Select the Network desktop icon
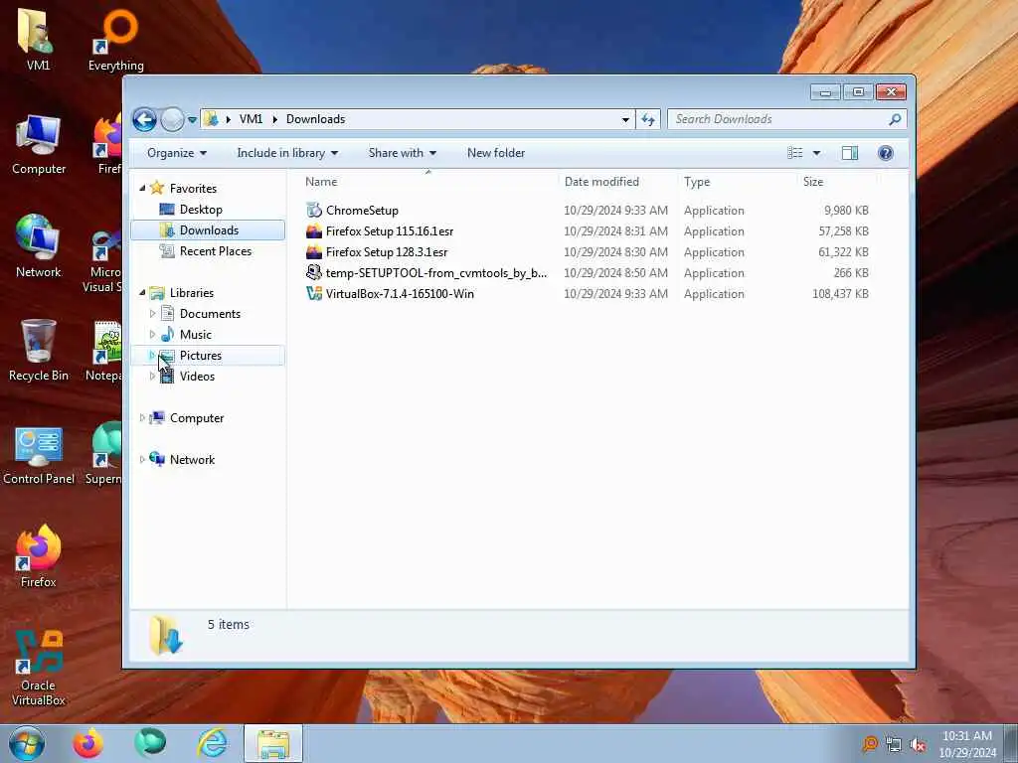Viewport: 1018px width, 763px height. pos(39,246)
